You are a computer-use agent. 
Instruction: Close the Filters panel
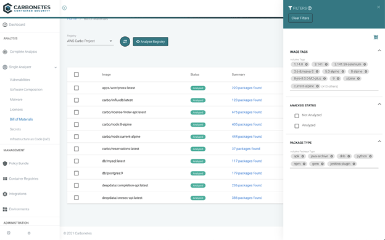pos(379,7)
